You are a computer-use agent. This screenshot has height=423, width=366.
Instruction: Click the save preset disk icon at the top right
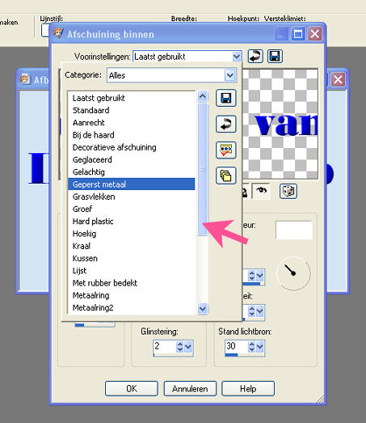[x=275, y=57]
